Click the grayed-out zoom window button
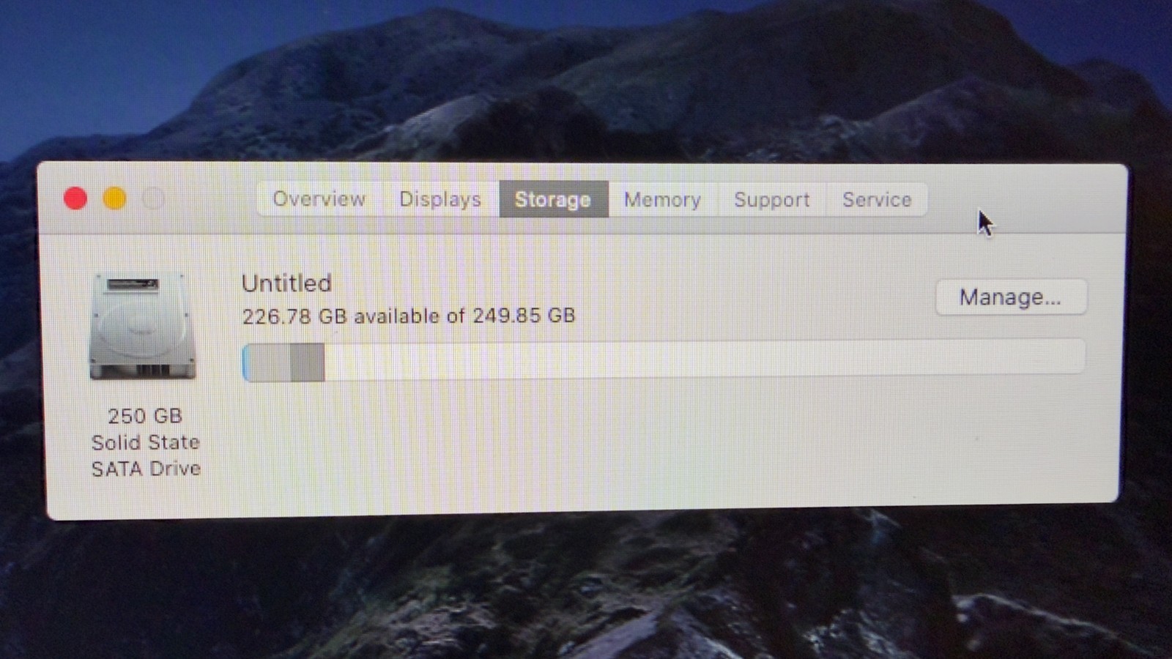This screenshot has height=659, width=1172. pos(153,198)
